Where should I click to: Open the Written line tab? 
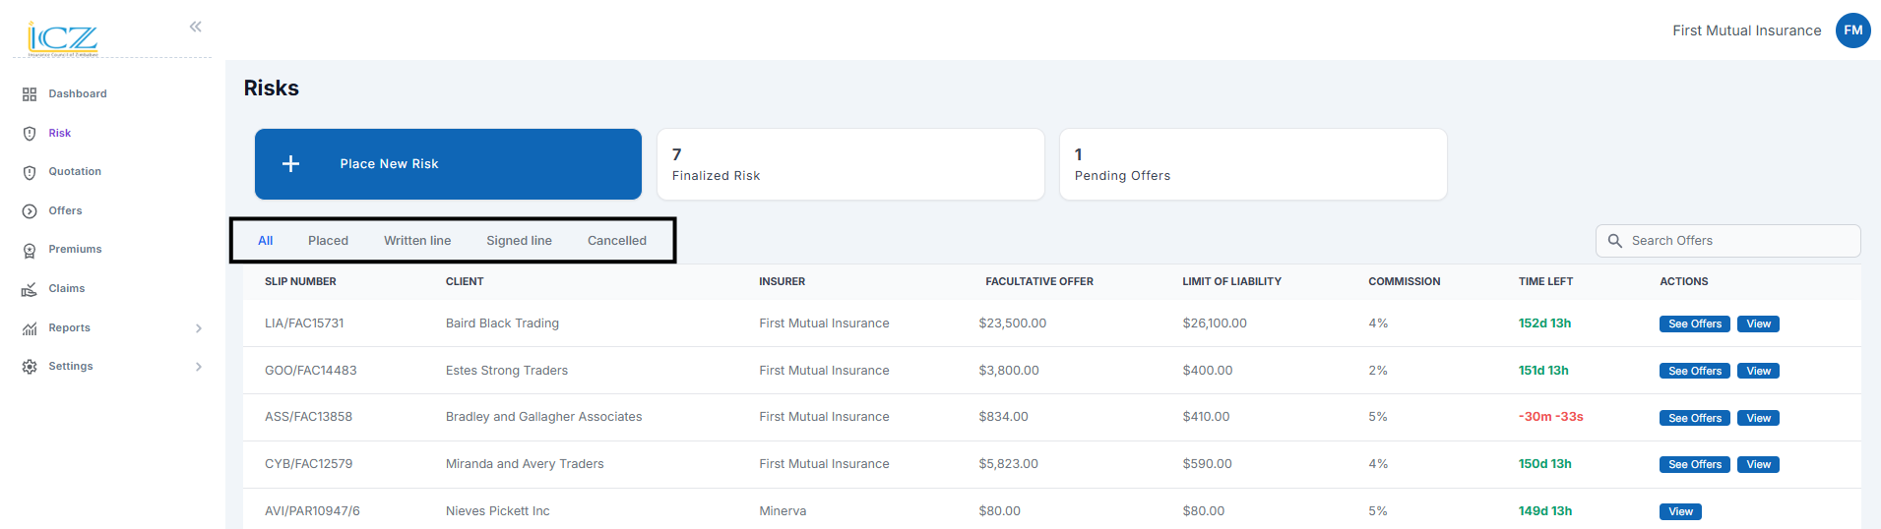pyautogui.click(x=417, y=241)
